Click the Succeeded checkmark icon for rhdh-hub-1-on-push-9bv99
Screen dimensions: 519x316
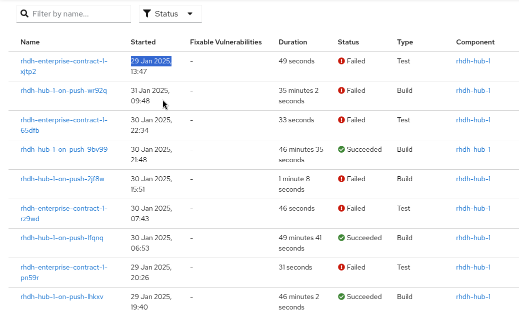[x=341, y=150]
